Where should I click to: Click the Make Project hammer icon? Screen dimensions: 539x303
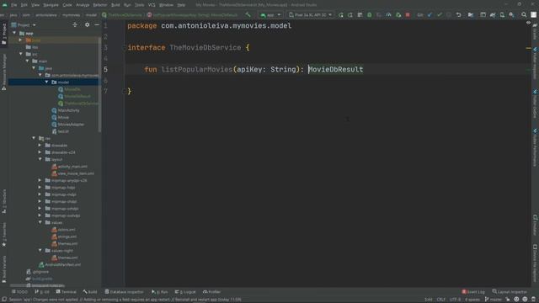(x=248, y=15)
